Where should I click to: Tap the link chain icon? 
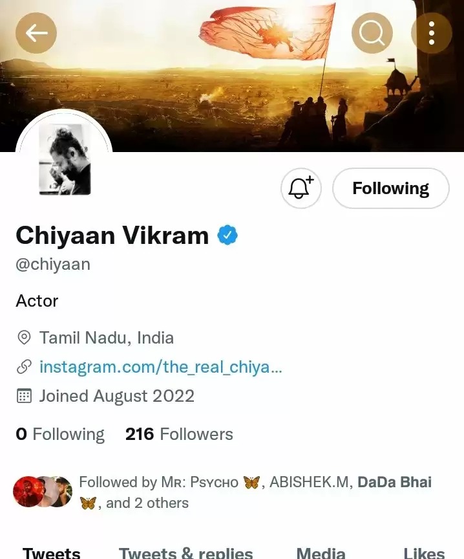coord(24,367)
